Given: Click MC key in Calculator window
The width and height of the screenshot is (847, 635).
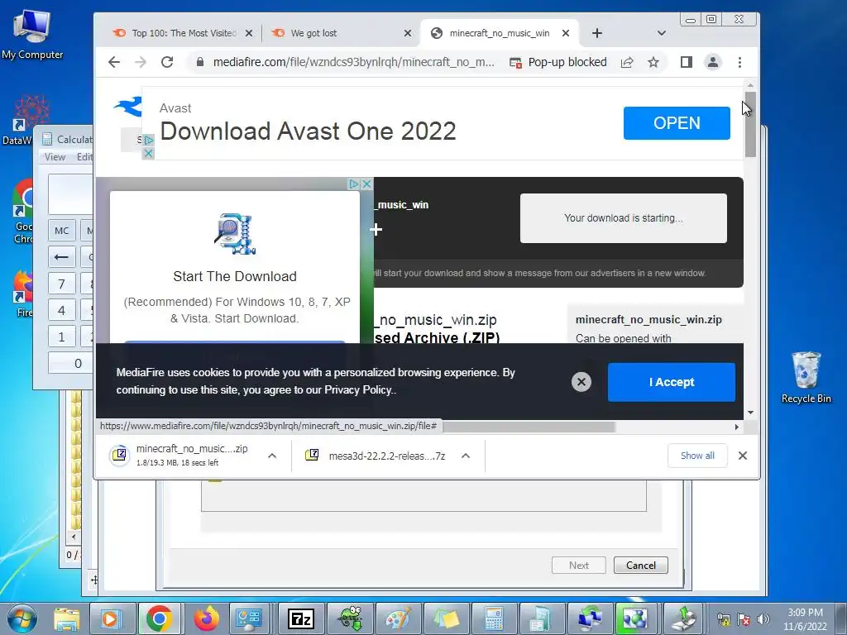Looking at the screenshot, I should [x=61, y=231].
